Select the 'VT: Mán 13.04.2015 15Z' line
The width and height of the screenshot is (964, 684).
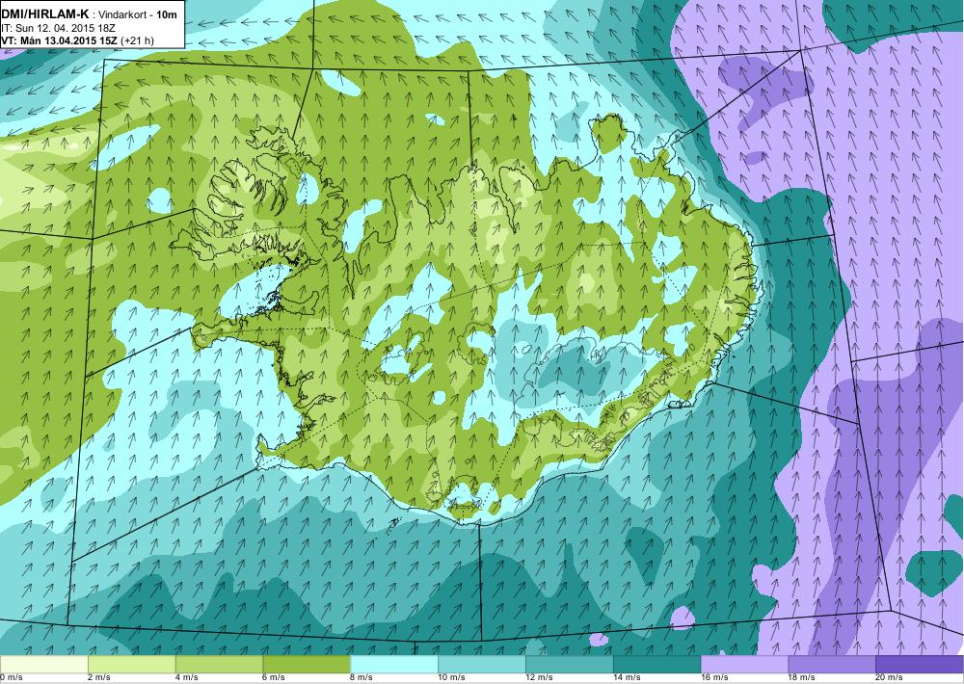60,40
